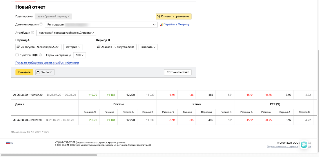This screenshot has width=319, height=157.
Task: Click the Показать button
Action: coord(24,72)
